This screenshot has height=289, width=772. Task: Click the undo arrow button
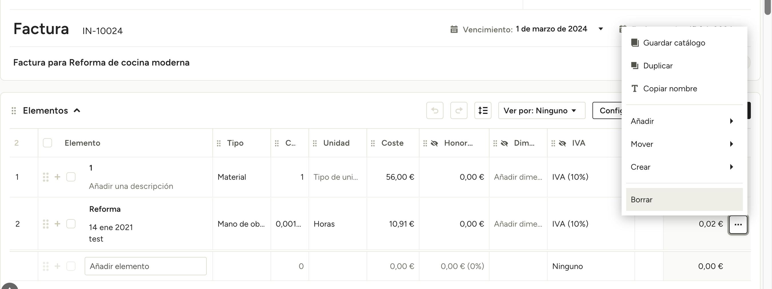point(435,111)
